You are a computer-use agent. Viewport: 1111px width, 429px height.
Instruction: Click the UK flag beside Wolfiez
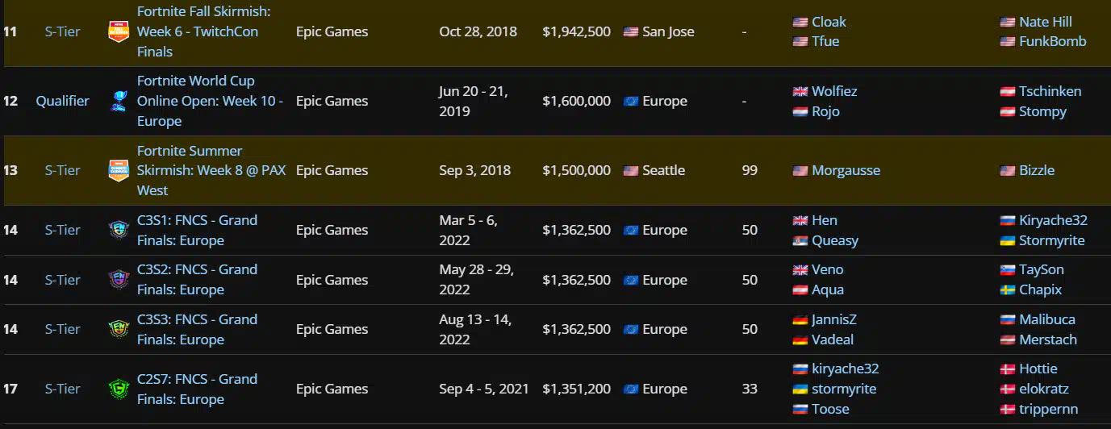pyautogui.click(x=800, y=92)
